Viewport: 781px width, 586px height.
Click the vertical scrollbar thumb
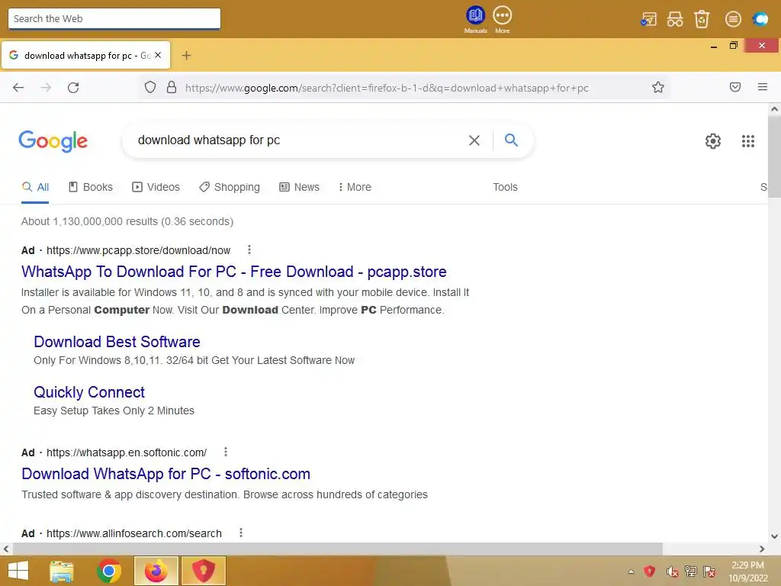coord(774,157)
